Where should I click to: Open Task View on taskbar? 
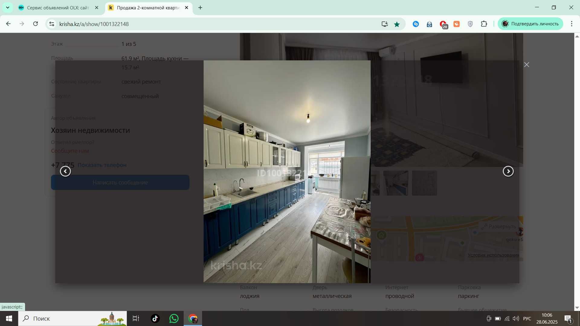pyautogui.click(x=136, y=318)
